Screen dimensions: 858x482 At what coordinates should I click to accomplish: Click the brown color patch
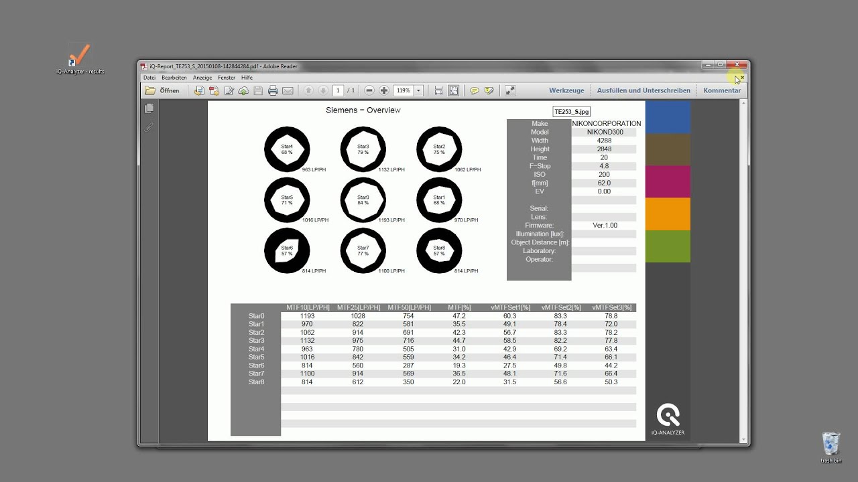coord(668,149)
